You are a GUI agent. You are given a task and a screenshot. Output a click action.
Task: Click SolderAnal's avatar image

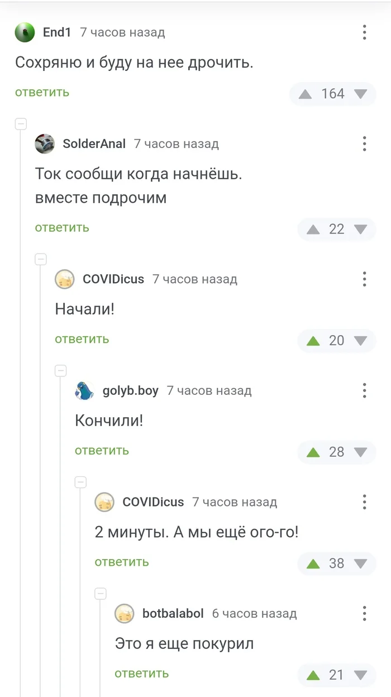tap(45, 144)
